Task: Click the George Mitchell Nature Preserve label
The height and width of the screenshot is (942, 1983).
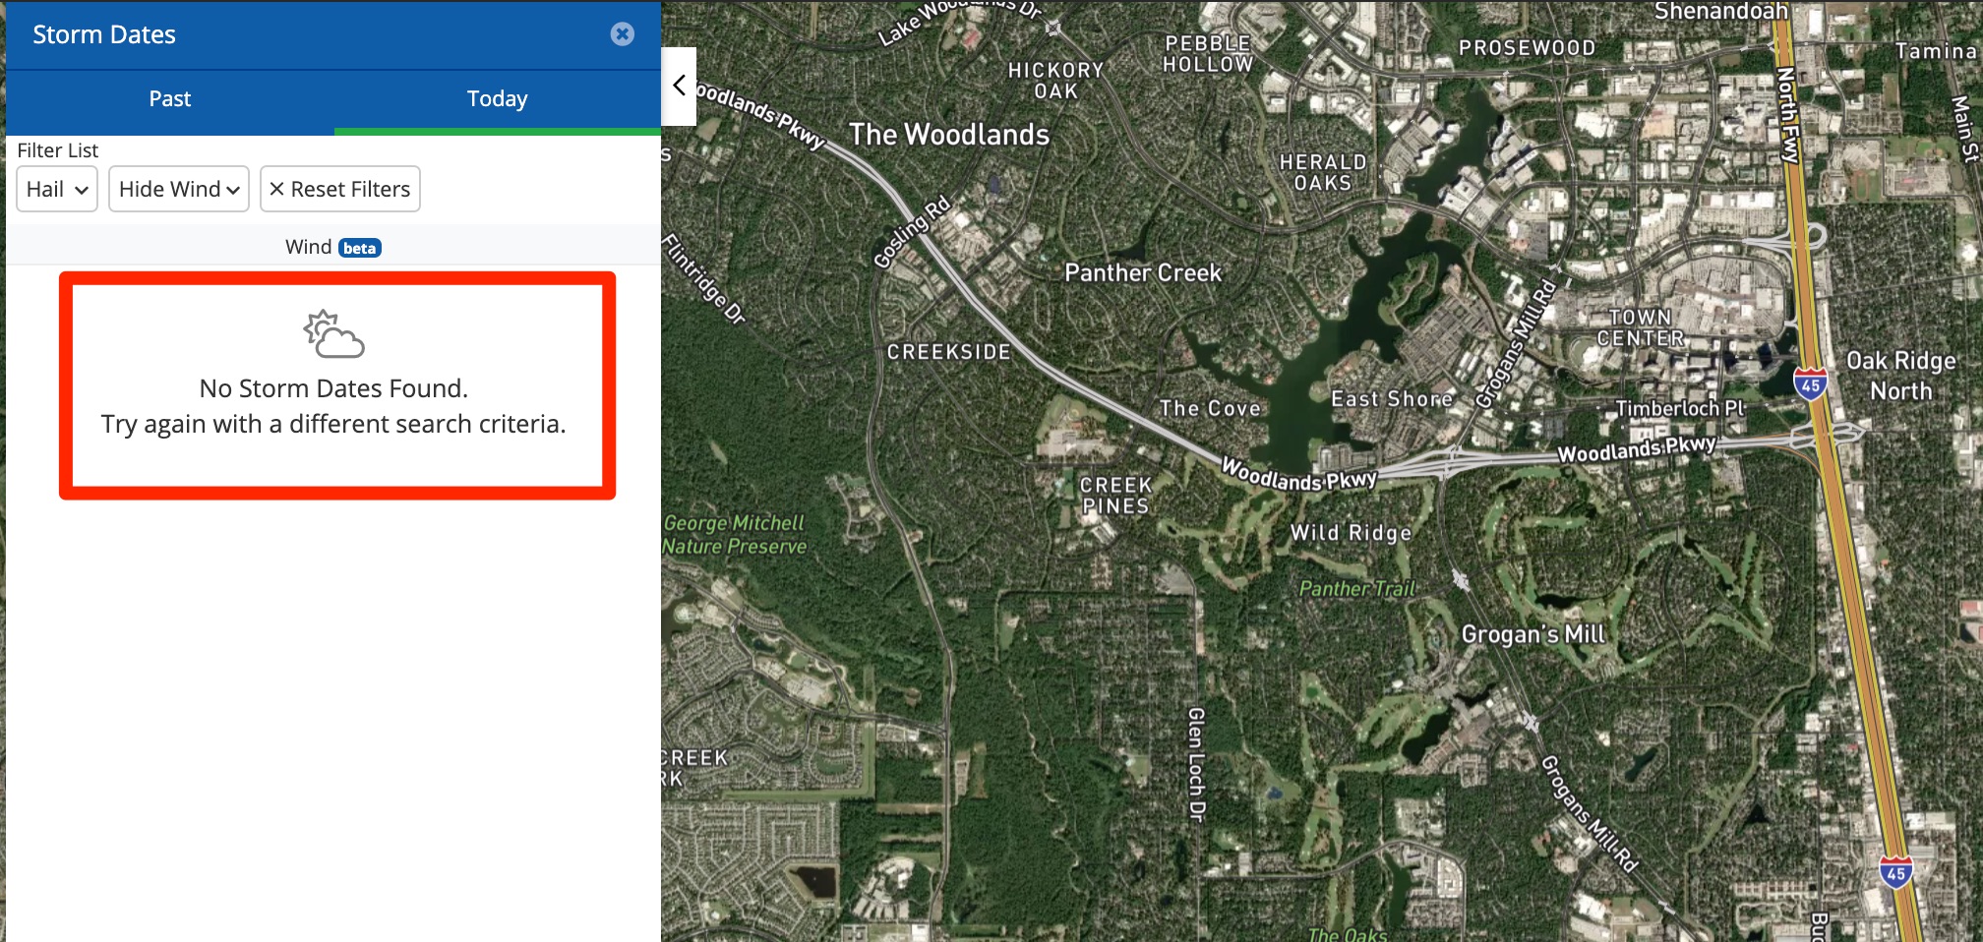Action: point(735,535)
